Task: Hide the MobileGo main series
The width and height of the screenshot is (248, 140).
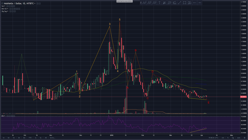Action: click(x=37, y=3)
